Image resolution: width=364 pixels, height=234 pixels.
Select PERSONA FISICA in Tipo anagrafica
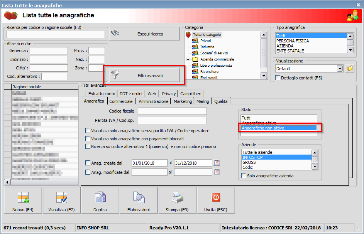point(311,41)
